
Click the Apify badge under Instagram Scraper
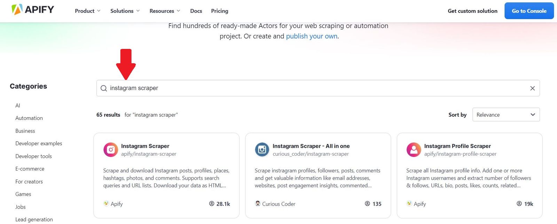point(106,204)
